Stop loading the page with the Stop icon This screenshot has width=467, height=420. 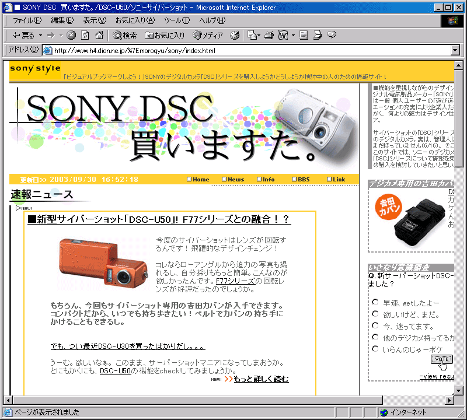(71, 36)
